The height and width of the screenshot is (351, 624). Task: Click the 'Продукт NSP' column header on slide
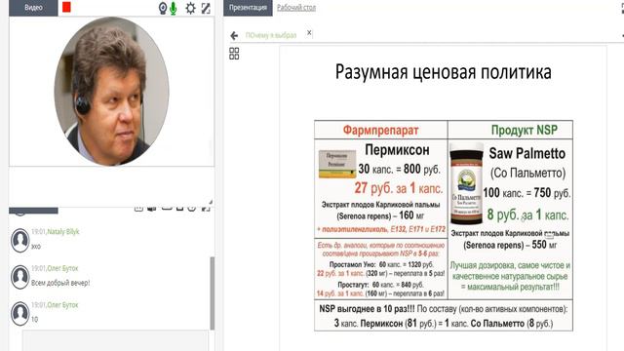pos(525,130)
